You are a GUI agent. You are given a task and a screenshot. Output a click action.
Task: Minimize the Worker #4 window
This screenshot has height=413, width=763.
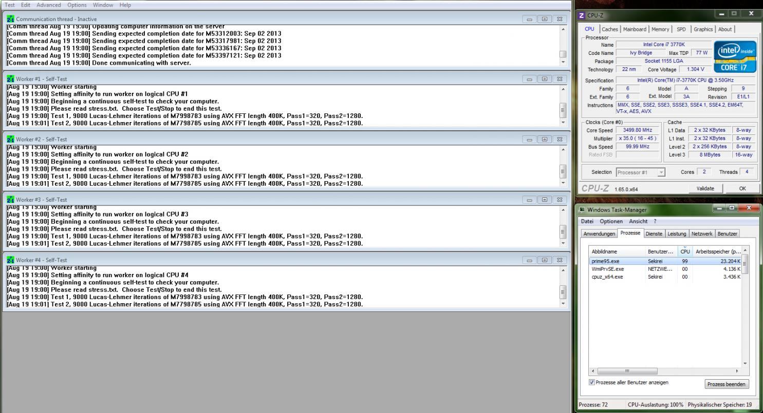(x=531, y=260)
